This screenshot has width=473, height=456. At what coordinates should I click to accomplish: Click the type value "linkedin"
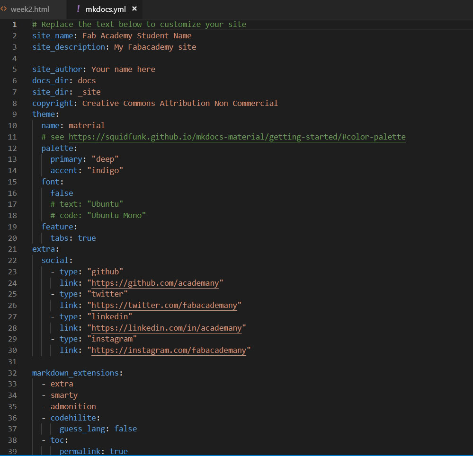[x=109, y=317]
